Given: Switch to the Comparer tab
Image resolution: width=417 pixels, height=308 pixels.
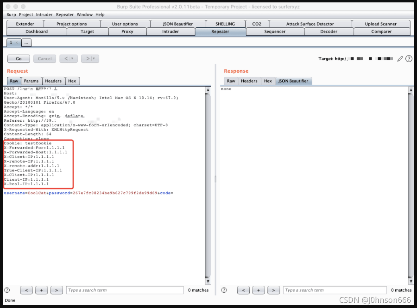Looking at the screenshot, I should [381, 31].
